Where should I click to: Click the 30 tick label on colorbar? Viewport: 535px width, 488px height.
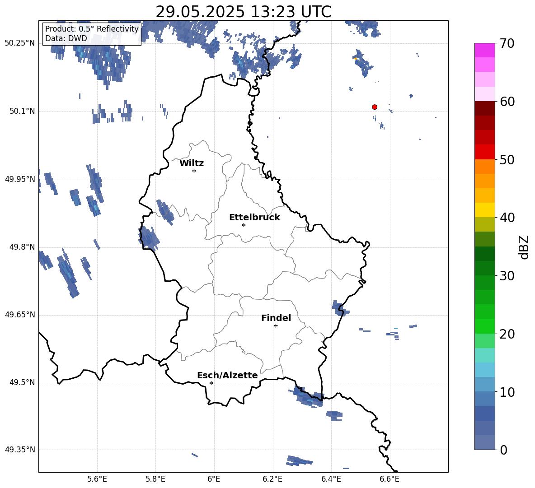click(507, 276)
